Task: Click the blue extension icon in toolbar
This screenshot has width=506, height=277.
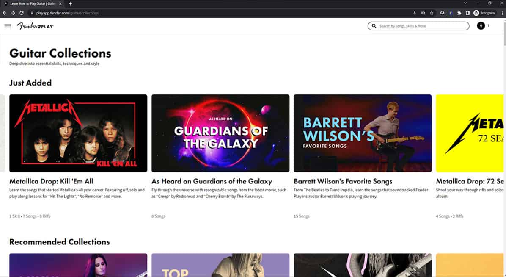Action: point(451,13)
